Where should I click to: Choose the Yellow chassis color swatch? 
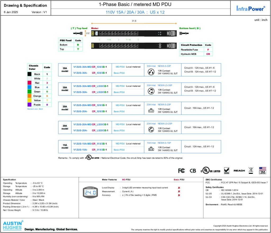click(x=30, y=100)
